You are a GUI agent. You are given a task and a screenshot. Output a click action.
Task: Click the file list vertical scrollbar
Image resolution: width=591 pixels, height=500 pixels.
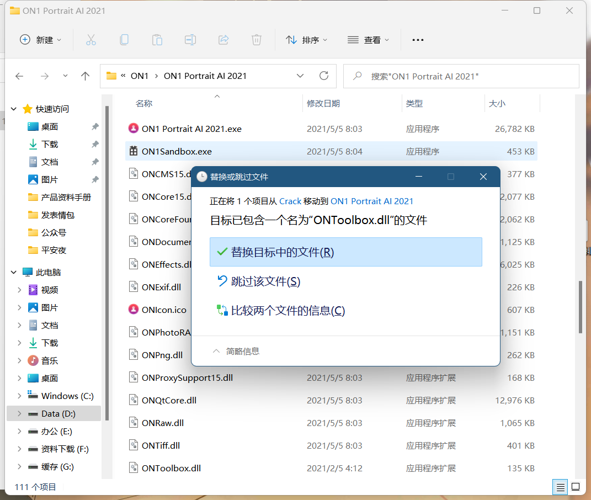coord(581,307)
